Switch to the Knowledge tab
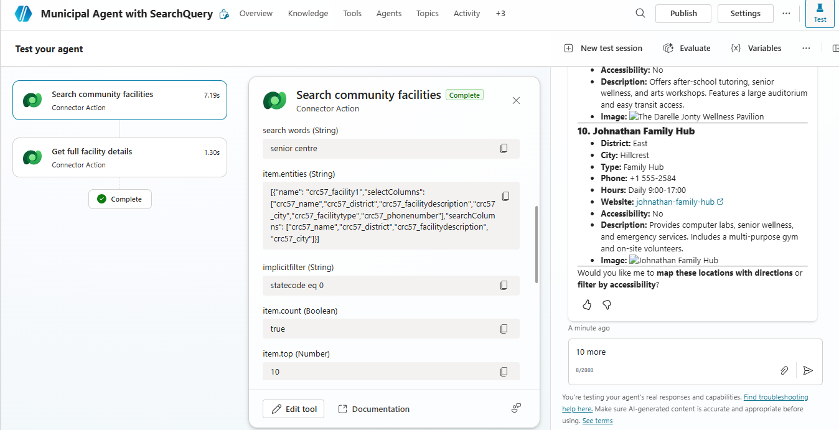 click(307, 14)
